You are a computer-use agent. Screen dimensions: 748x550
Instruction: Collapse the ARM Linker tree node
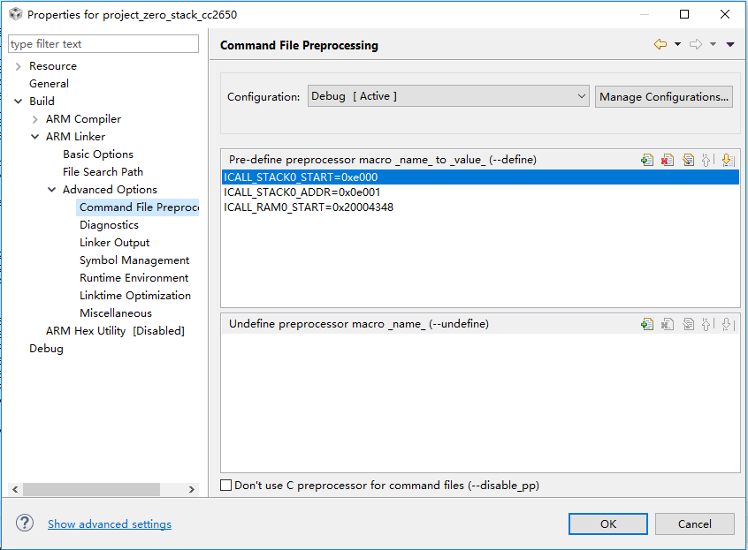[x=34, y=137]
